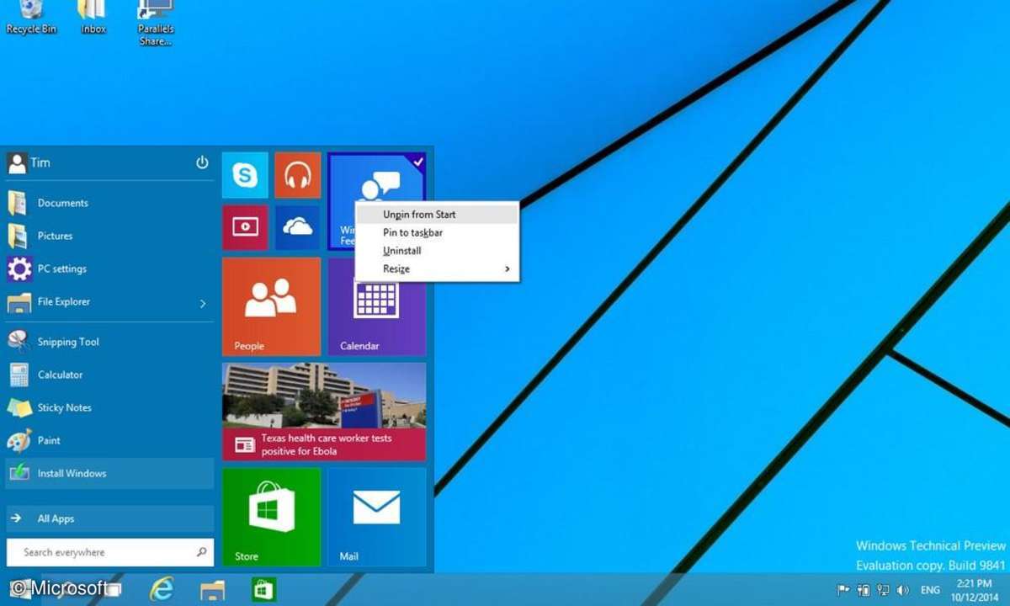Open Action Center flag icon

tap(843, 590)
